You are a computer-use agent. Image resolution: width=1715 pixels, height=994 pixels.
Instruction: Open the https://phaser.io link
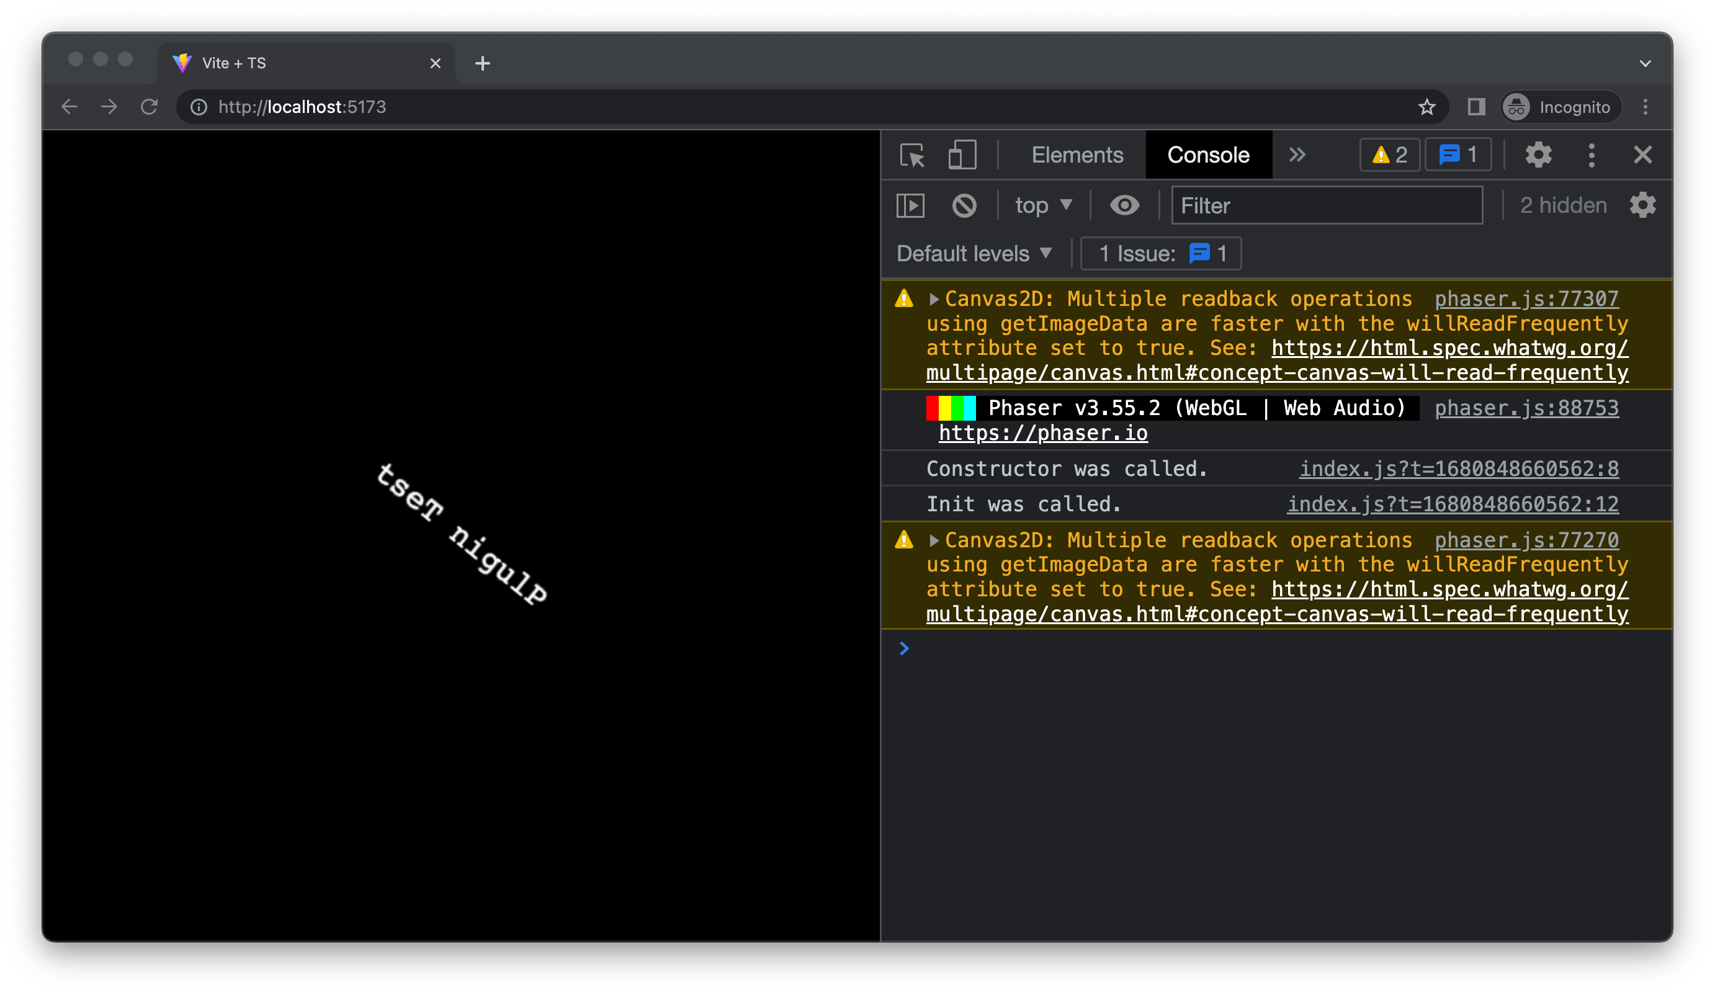click(1043, 432)
